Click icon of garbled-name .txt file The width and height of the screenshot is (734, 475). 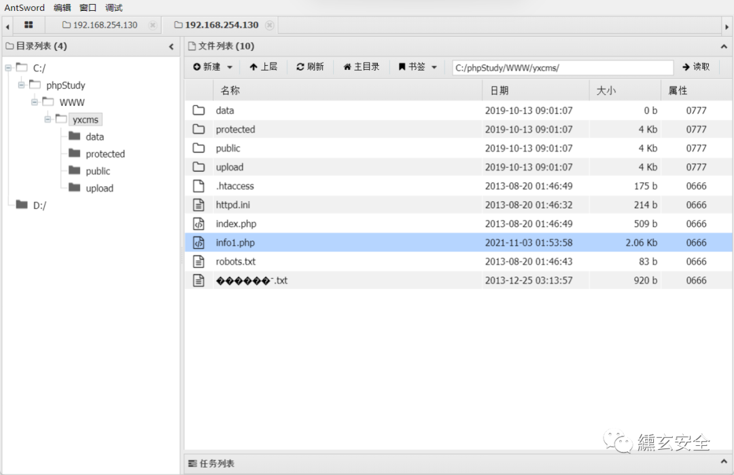point(199,281)
